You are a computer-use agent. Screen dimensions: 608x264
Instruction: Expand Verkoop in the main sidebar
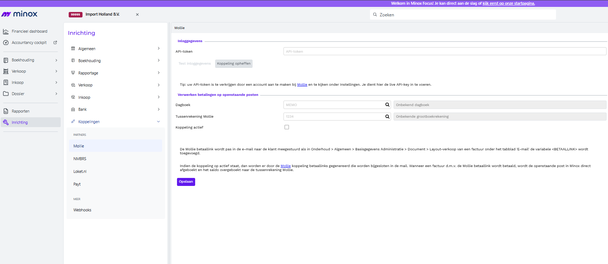point(56,71)
